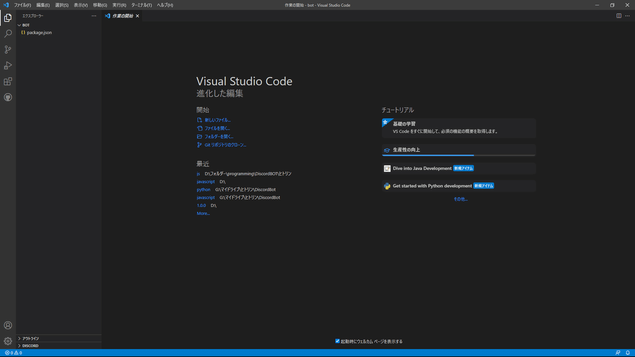Viewport: 635px width, 357px height.
Task: Click the 新しいファイル... link
Action: (x=217, y=120)
